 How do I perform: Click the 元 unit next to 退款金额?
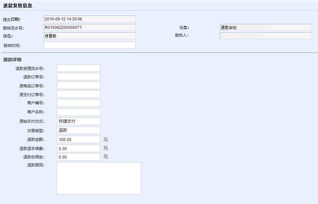point(106,139)
